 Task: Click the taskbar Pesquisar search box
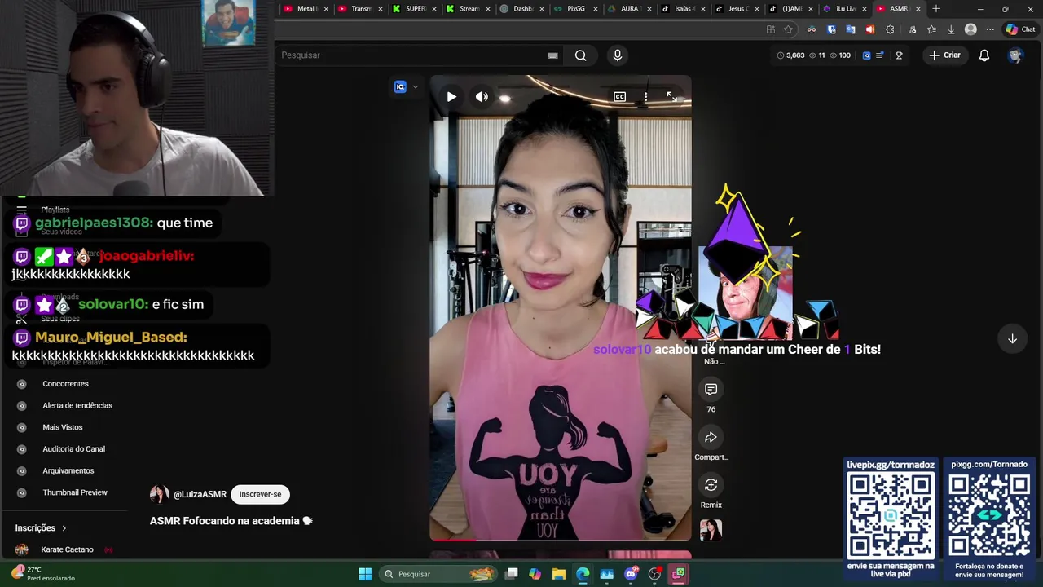[438, 574]
